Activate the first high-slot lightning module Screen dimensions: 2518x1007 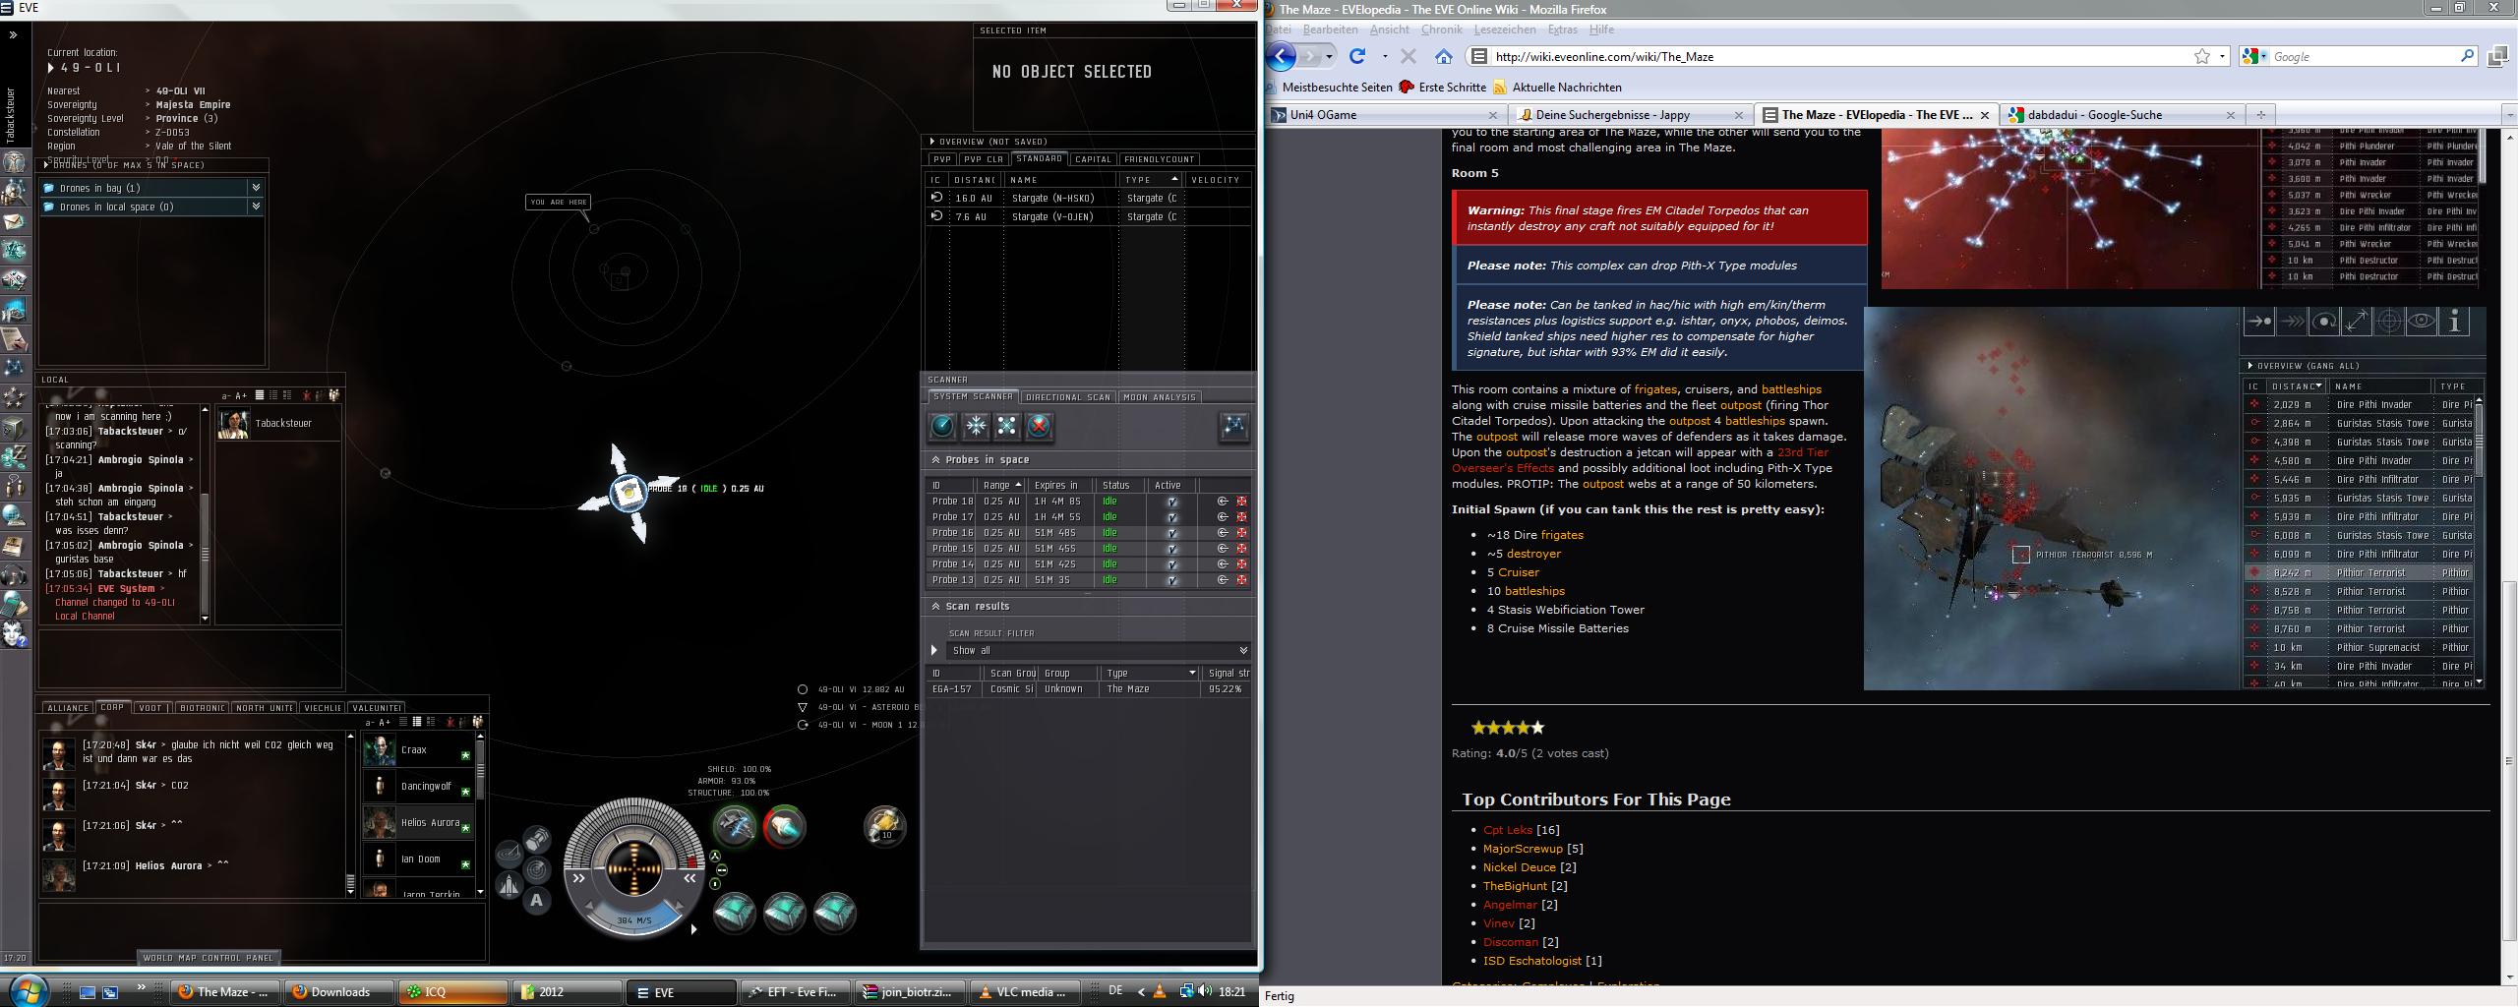point(734,826)
